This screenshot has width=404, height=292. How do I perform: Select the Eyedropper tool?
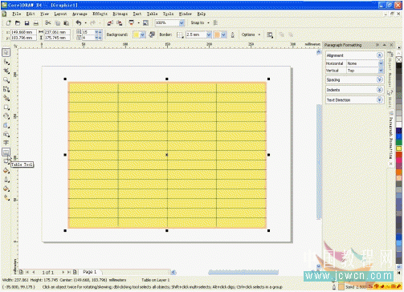[6, 171]
